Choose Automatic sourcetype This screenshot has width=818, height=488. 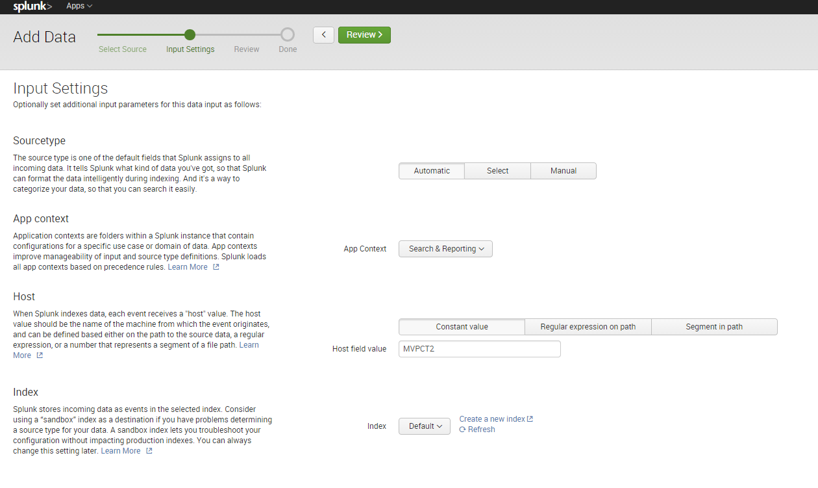432,171
